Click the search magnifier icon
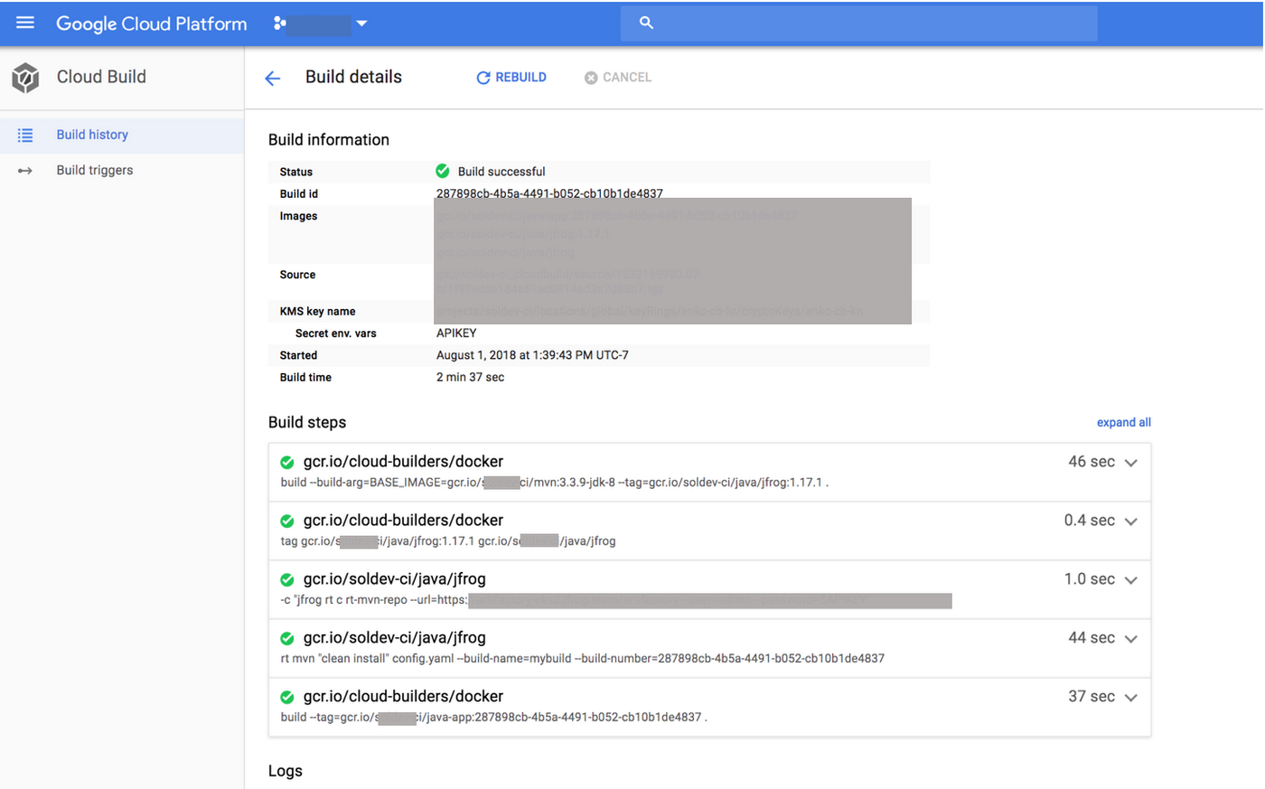1265x789 pixels. tap(646, 23)
